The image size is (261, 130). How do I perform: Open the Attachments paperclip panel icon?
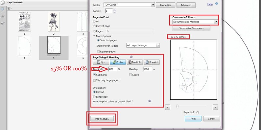3,16
